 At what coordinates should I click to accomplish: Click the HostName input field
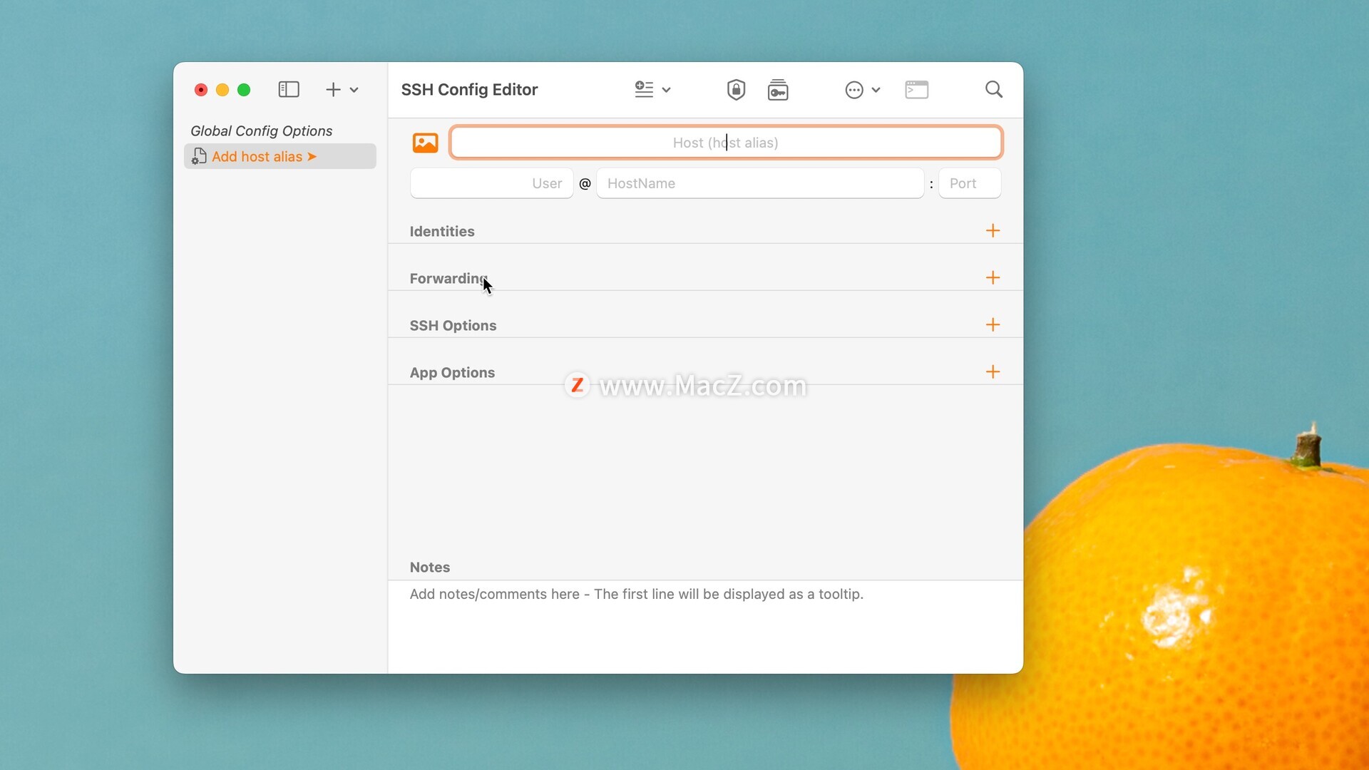point(760,183)
